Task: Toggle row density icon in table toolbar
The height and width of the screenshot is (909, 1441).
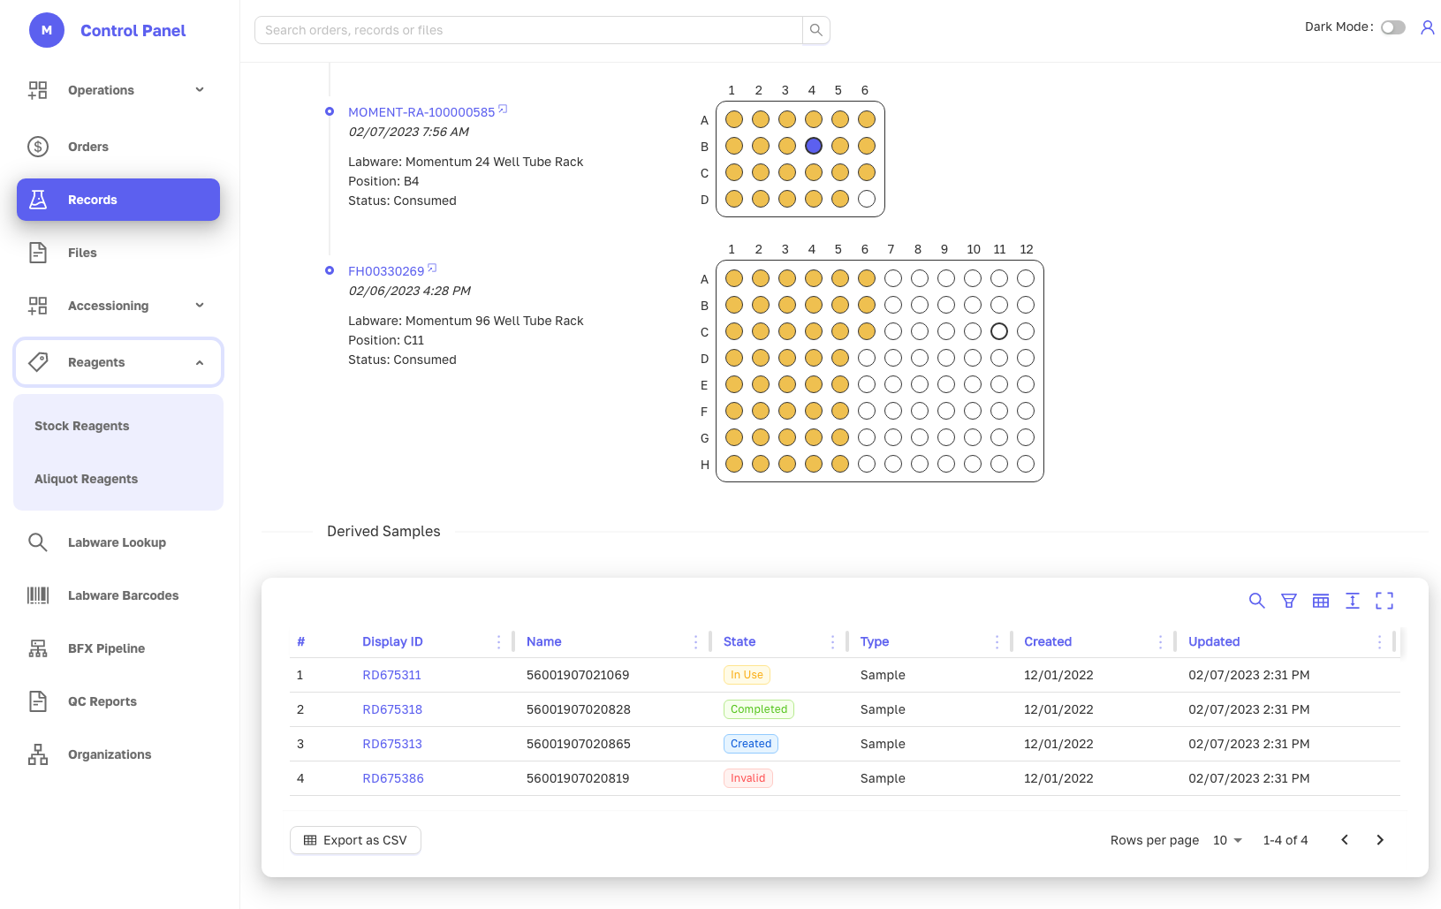Action: (1353, 601)
